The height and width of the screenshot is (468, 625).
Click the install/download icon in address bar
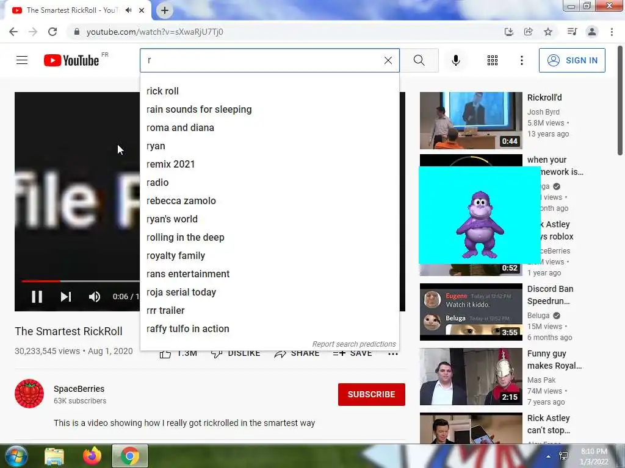[x=508, y=32]
